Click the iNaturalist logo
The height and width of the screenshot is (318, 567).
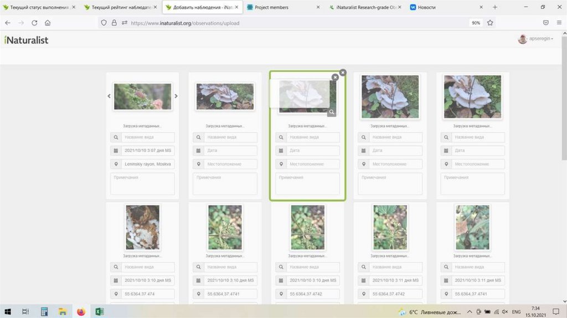pos(26,40)
